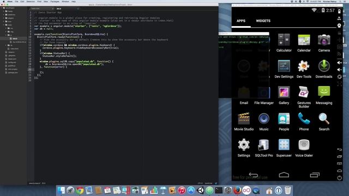Click the emulator sidebar power icon

pos(339,178)
